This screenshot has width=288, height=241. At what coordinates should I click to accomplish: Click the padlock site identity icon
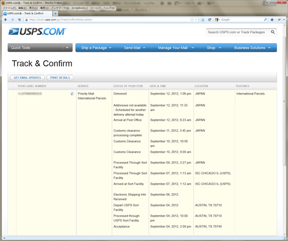[x=26, y=20]
